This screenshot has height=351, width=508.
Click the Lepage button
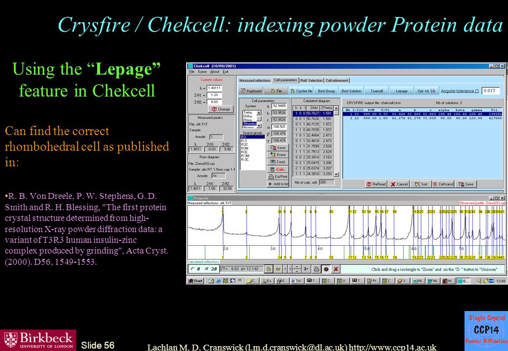pos(402,91)
